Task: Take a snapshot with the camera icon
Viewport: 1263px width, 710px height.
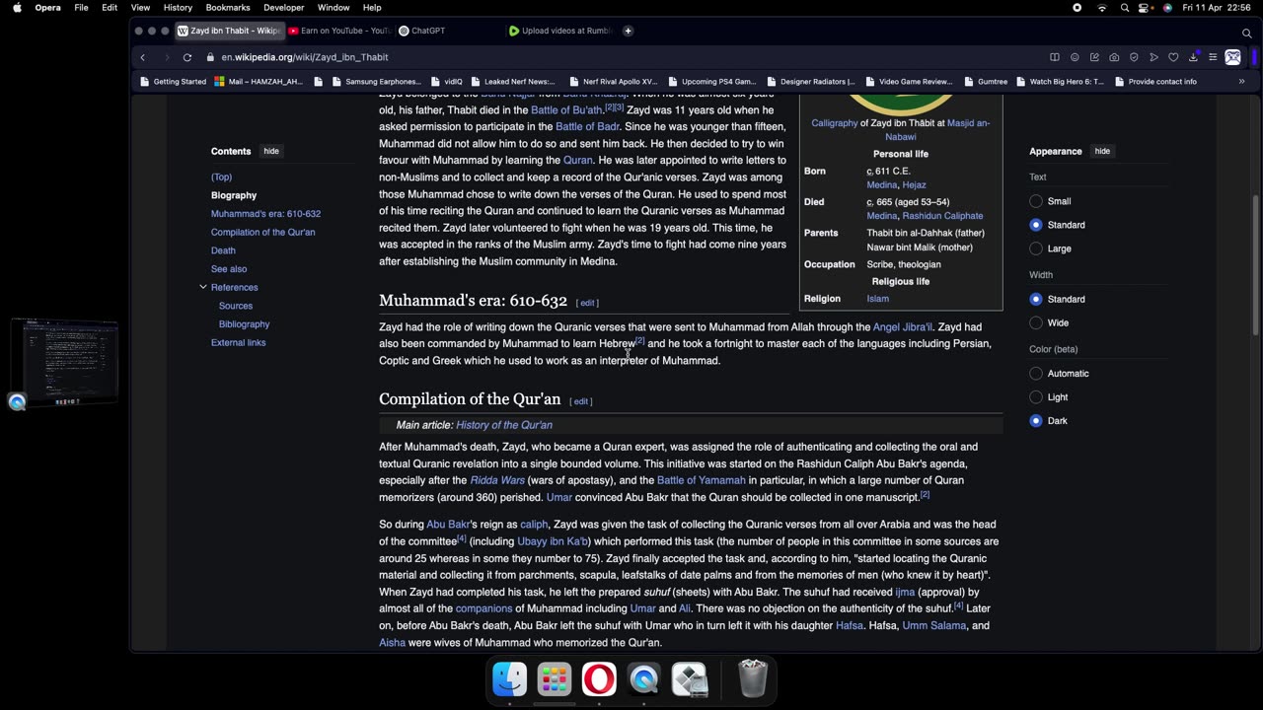Action: [1114, 57]
